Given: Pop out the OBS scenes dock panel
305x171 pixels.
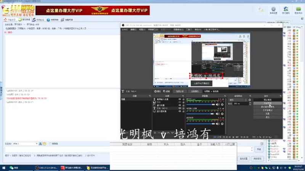Looking at the screenshot, I should point(150,96).
